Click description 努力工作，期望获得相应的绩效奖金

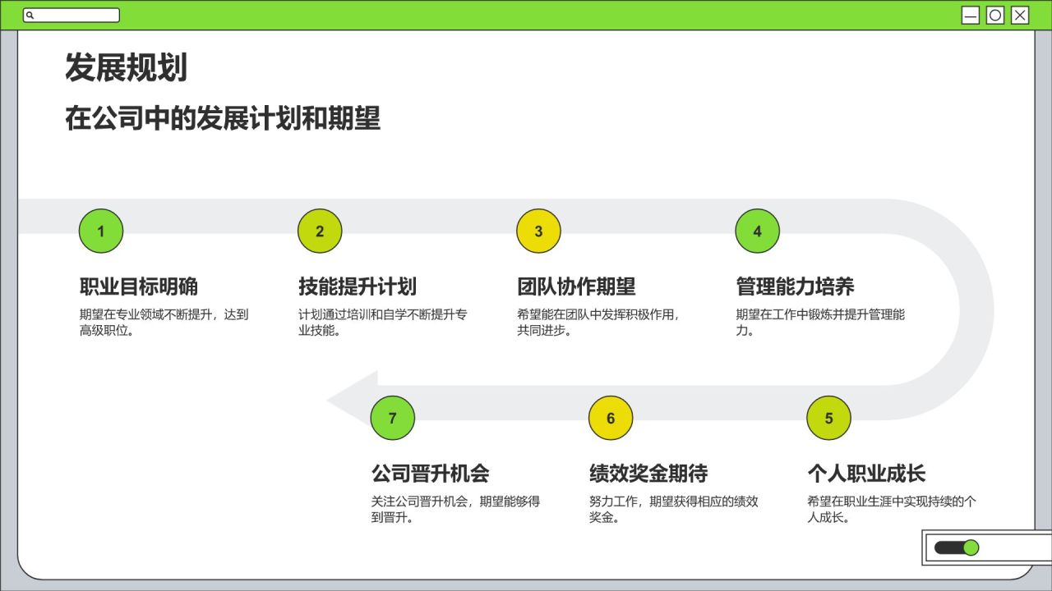(x=673, y=509)
